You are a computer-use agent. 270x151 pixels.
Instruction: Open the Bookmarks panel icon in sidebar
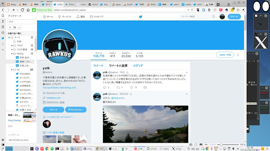pyautogui.click(x=3, y=16)
